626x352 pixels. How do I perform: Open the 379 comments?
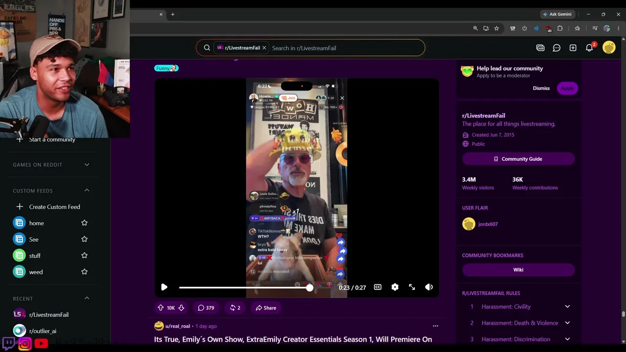coord(206,308)
